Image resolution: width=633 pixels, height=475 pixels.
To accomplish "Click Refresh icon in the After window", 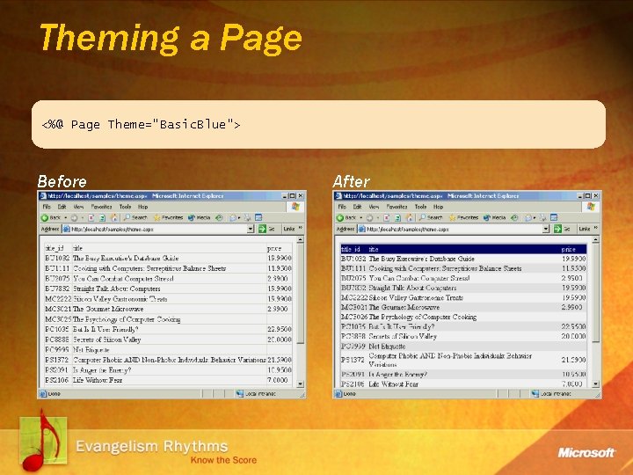I will [x=398, y=218].
